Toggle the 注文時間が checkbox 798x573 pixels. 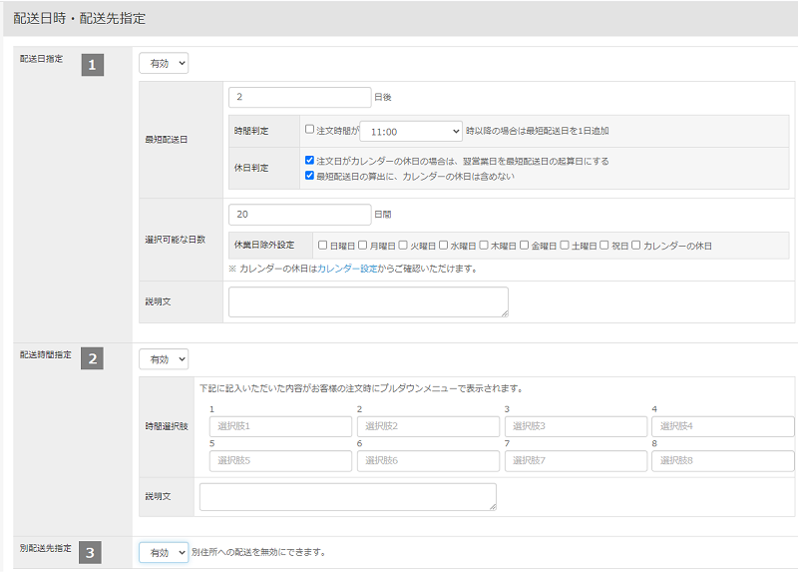point(309,130)
